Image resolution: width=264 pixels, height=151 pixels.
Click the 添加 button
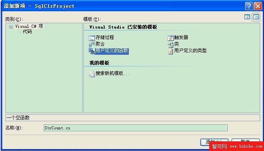pyautogui.click(x=214, y=142)
